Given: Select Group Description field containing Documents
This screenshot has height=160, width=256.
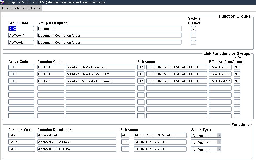Looking at the screenshot, I should coord(110,28).
